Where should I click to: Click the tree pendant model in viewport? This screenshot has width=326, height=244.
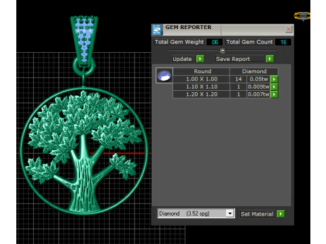click(84, 150)
